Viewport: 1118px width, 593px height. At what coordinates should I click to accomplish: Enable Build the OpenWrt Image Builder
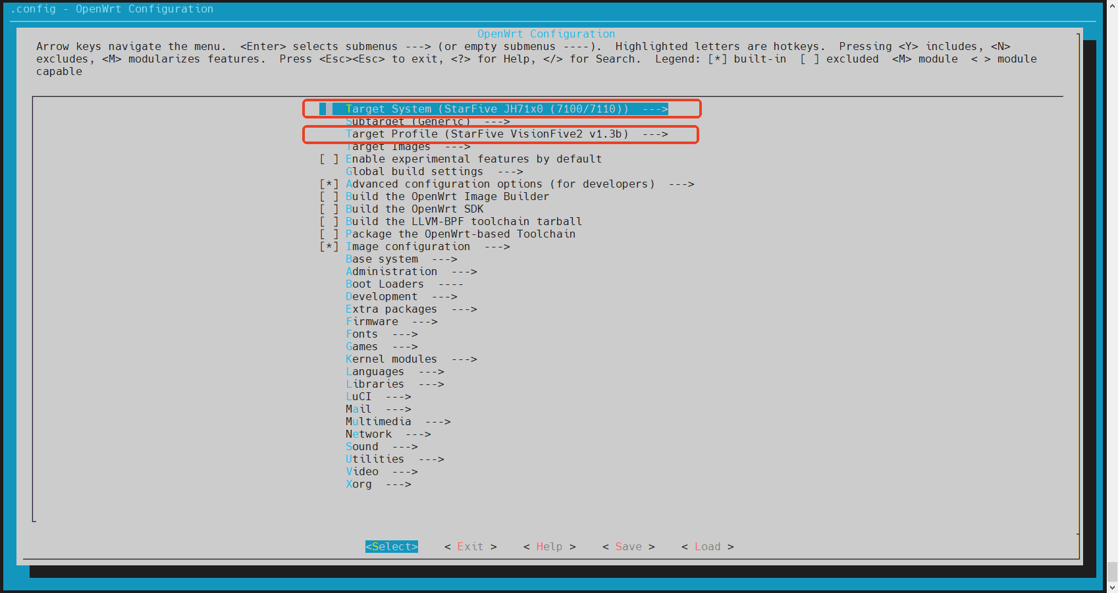tap(329, 197)
